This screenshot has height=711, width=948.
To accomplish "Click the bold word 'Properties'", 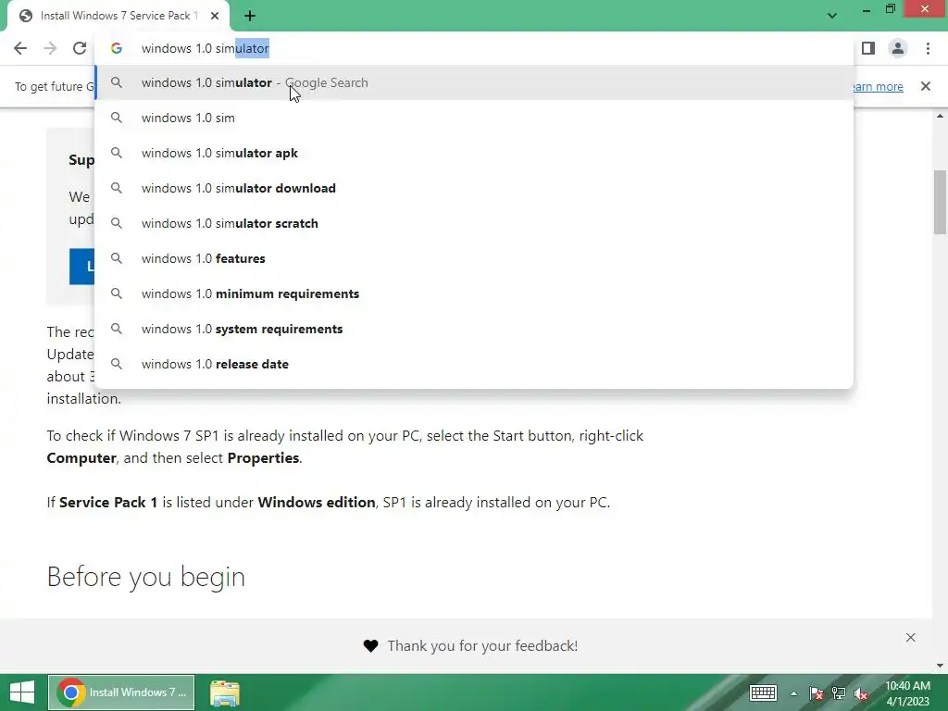I will (x=263, y=457).
